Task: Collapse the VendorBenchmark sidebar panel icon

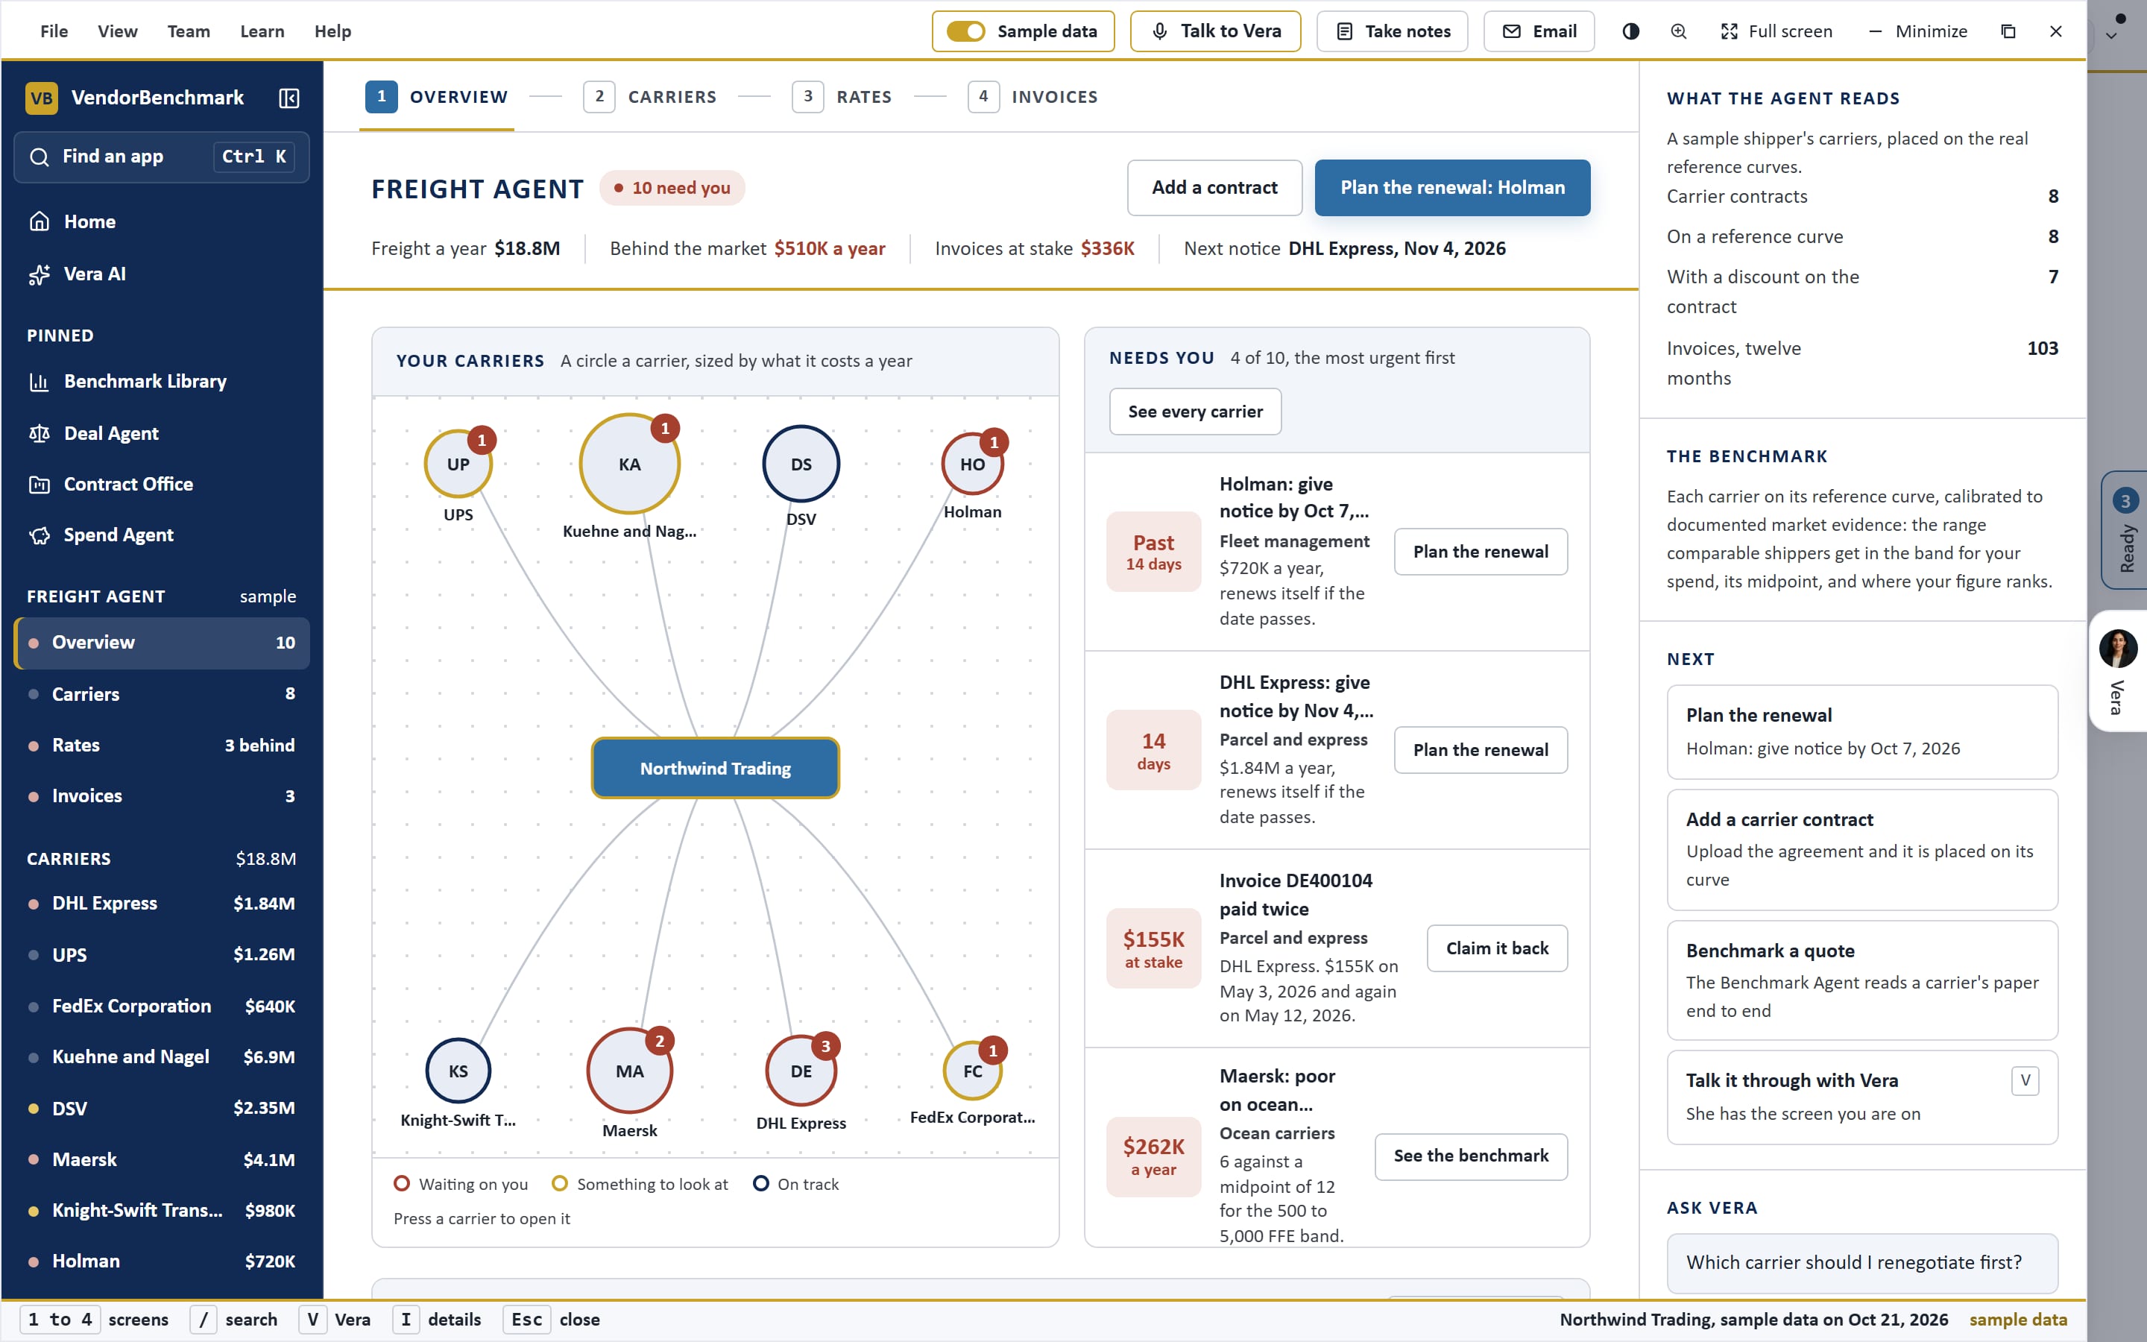Action: (x=289, y=98)
